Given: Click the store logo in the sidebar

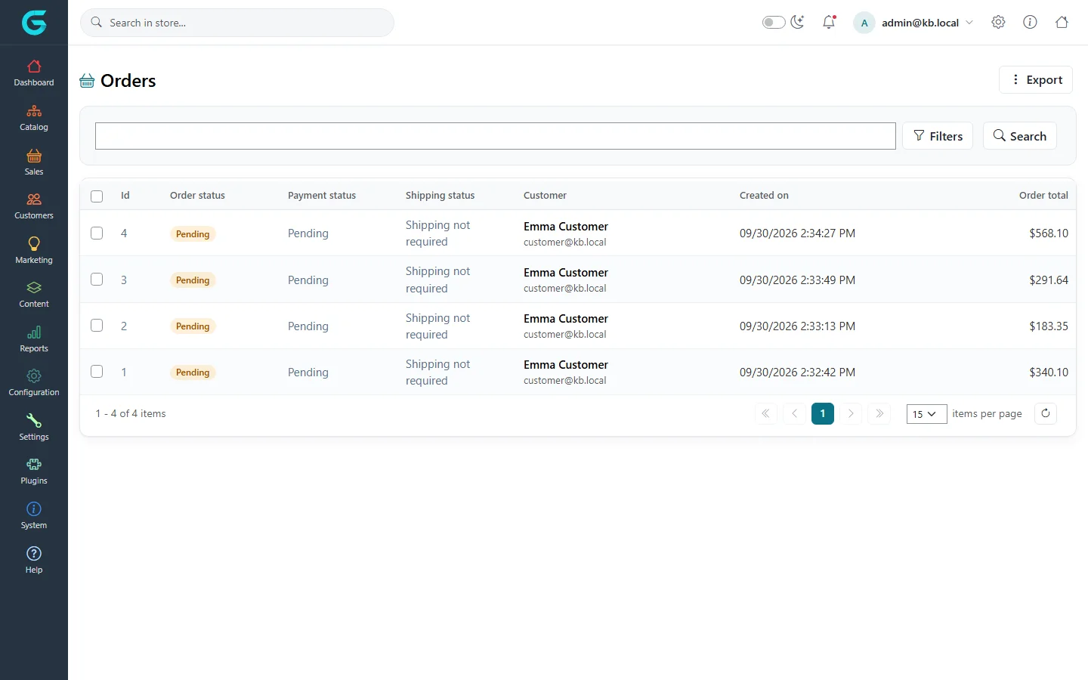Looking at the screenshot, I should [34, 23].
